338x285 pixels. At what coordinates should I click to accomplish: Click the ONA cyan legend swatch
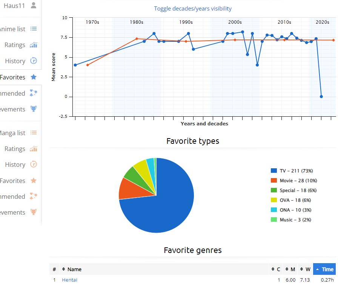(x=274, y=210)
